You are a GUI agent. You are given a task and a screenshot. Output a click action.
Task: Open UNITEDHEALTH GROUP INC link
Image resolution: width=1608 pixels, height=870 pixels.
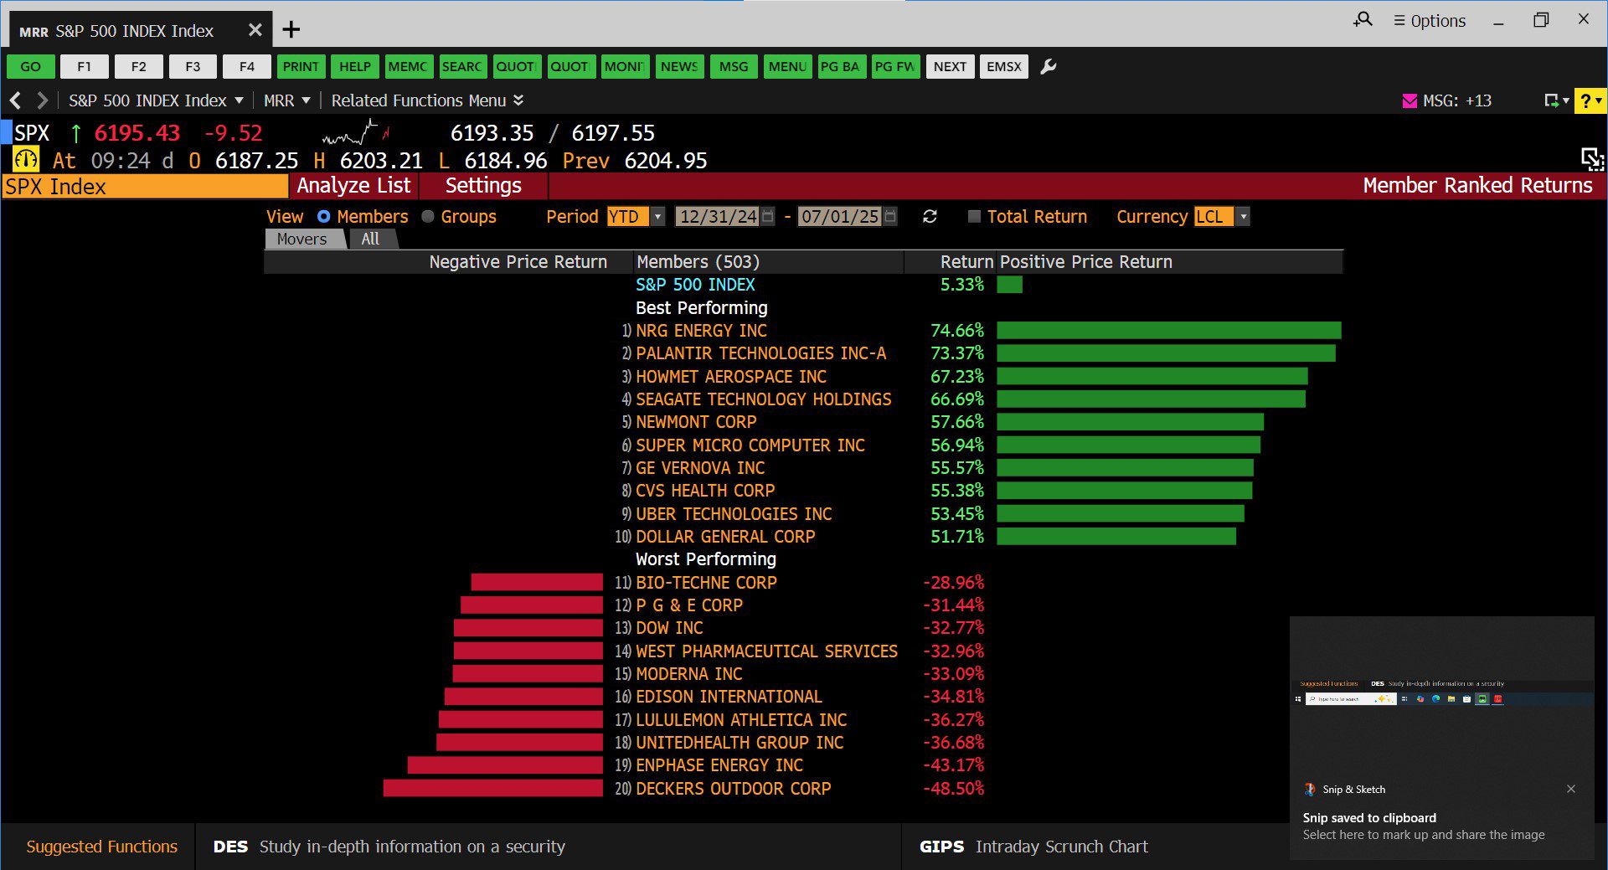[740, 743]
